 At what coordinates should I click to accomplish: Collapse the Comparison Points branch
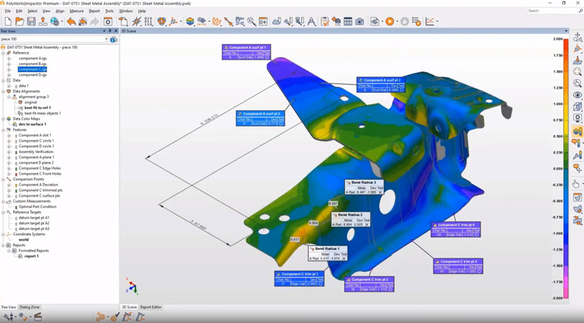(3, 179)
